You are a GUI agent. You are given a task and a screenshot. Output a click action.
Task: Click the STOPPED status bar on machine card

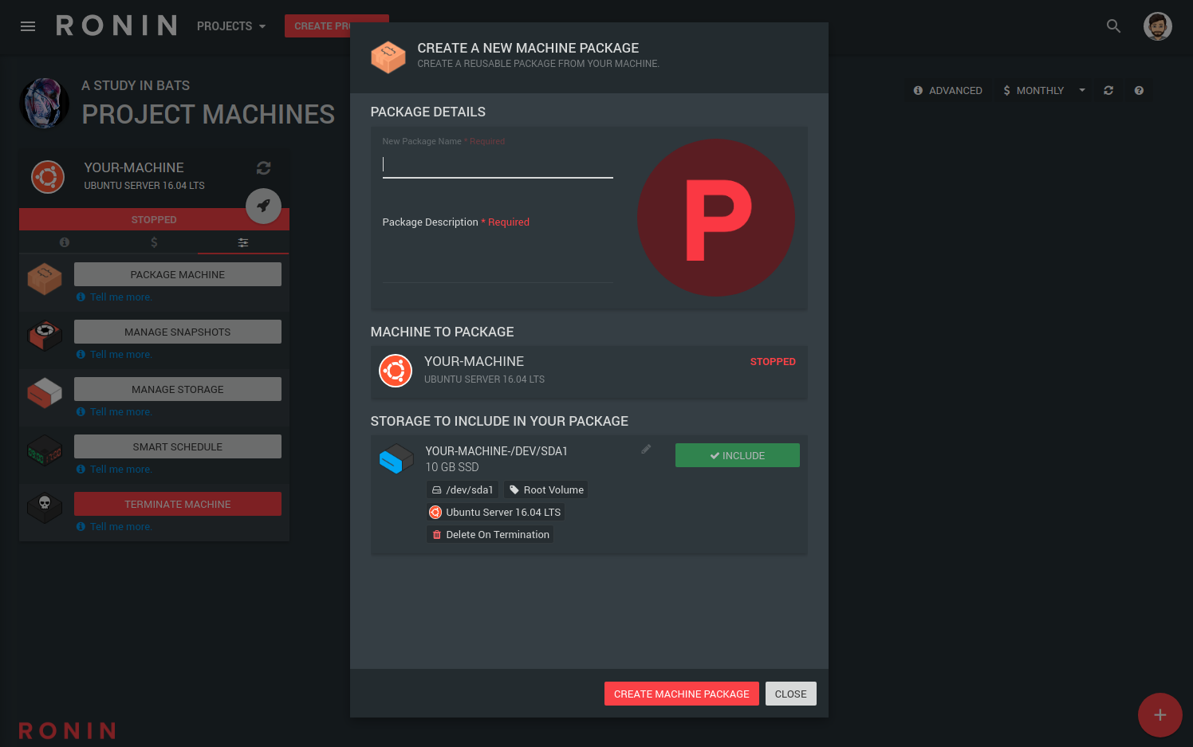click(x=154, y=220)
